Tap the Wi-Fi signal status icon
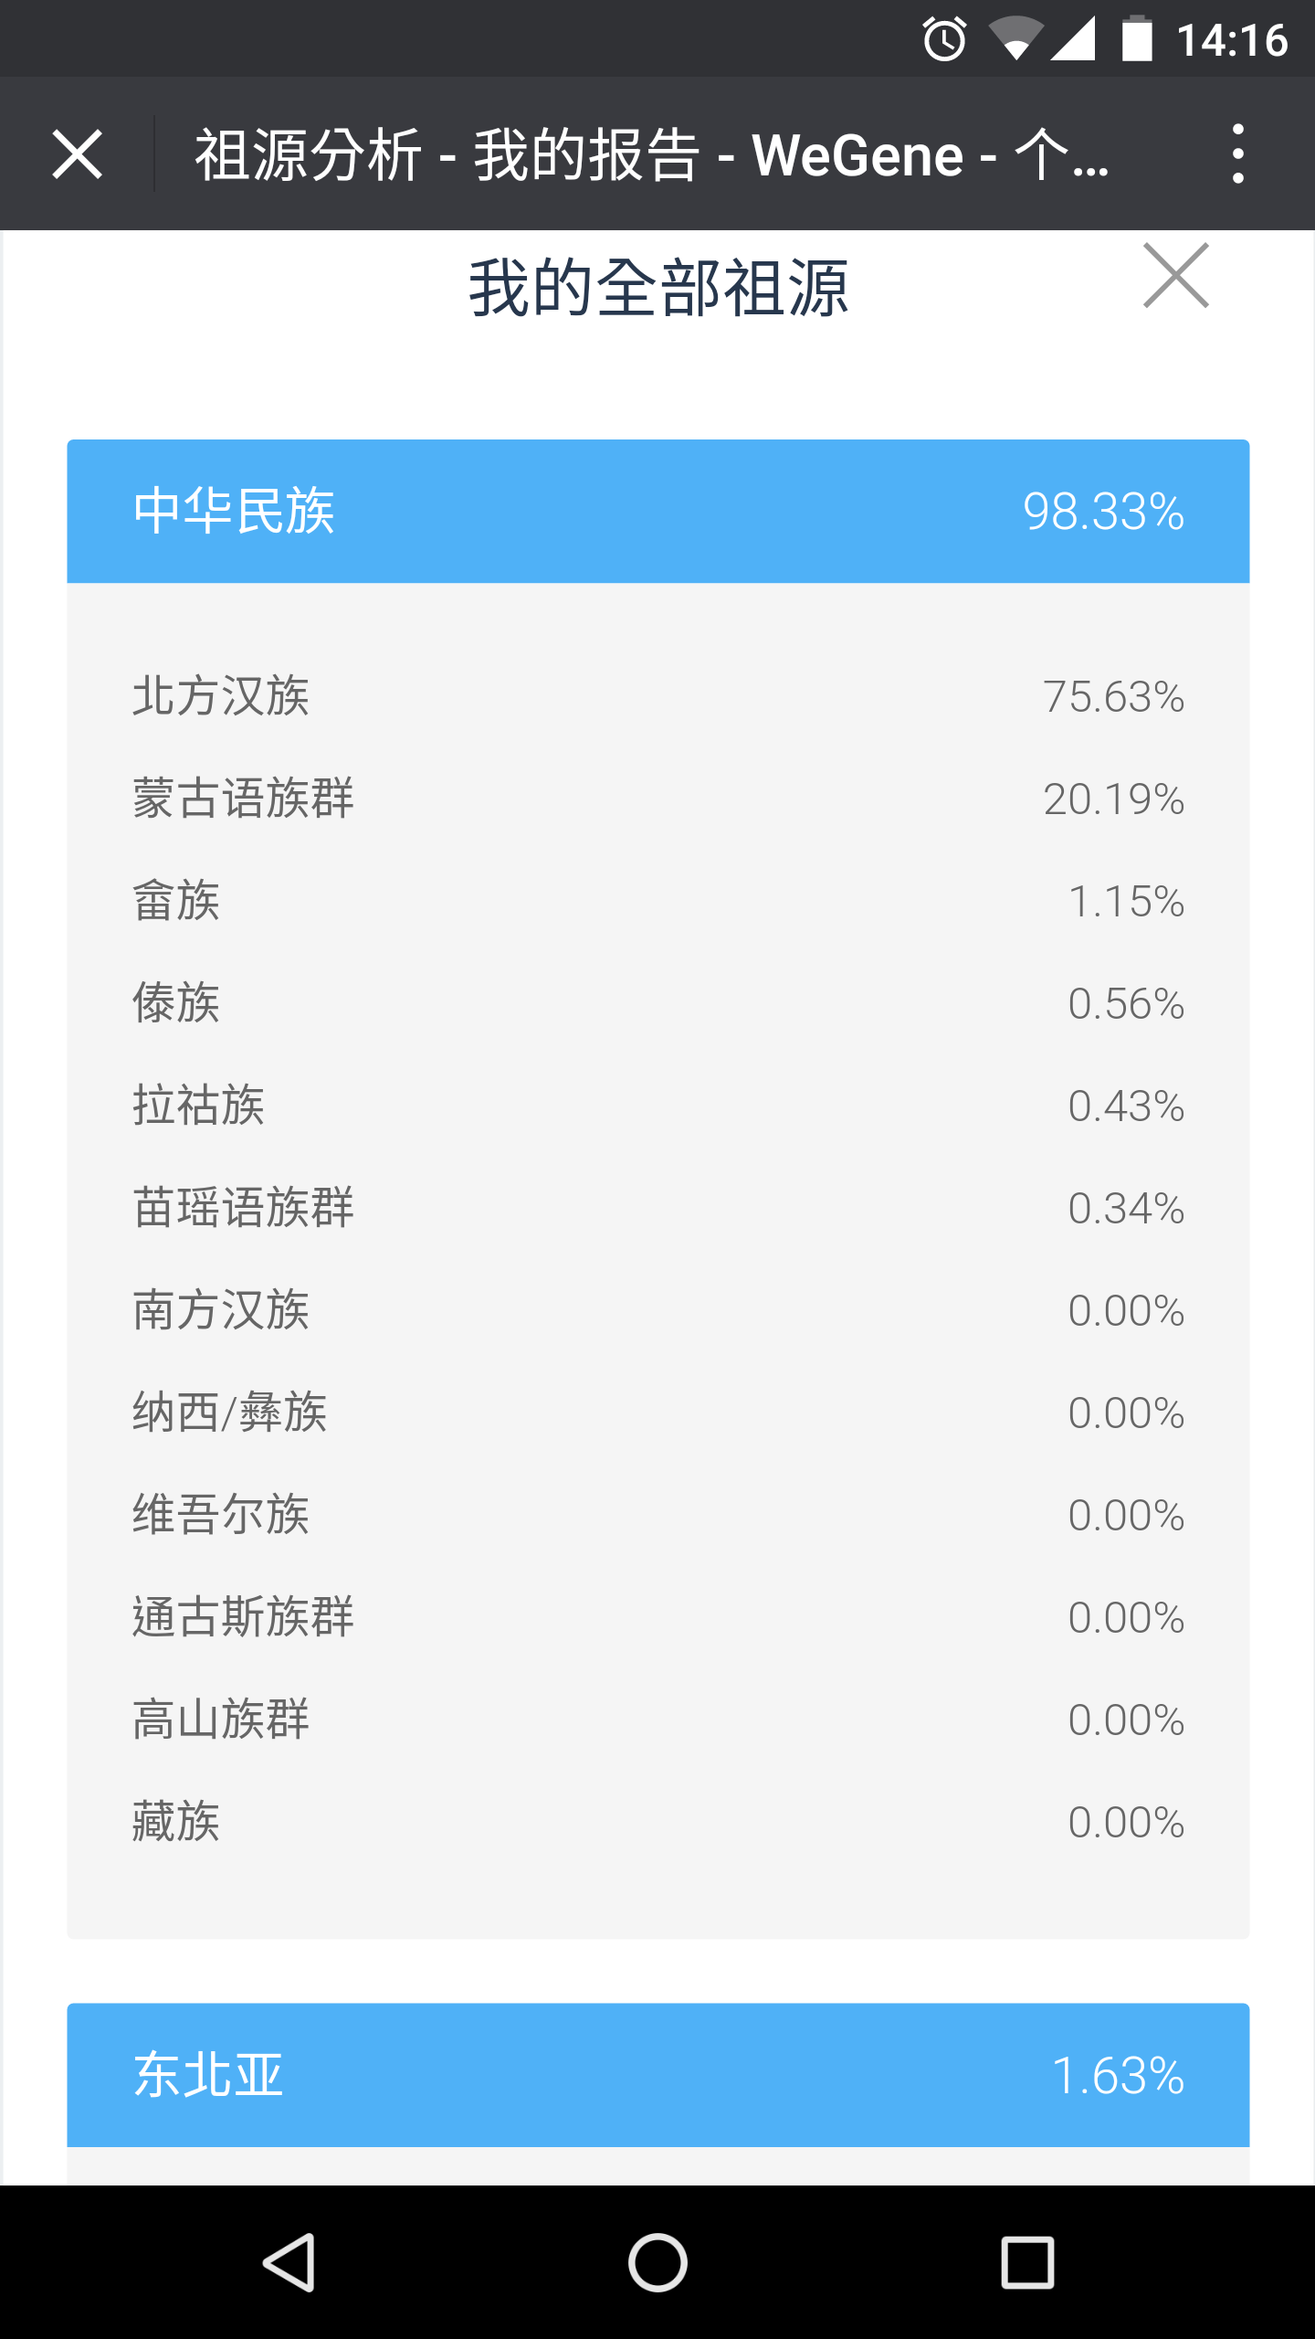The image size is (1315, 2339). tap(1015, 39)
